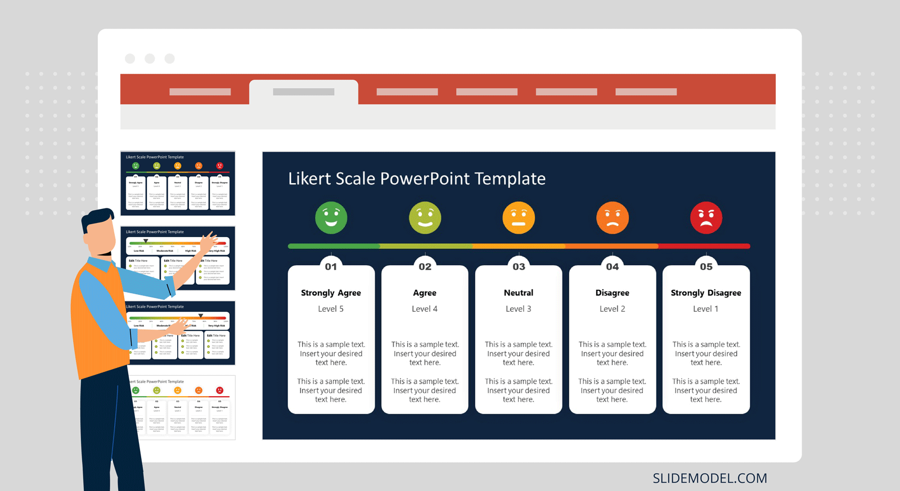Click the yellow-orange segment of the scale bar

(x=519, y=246)
